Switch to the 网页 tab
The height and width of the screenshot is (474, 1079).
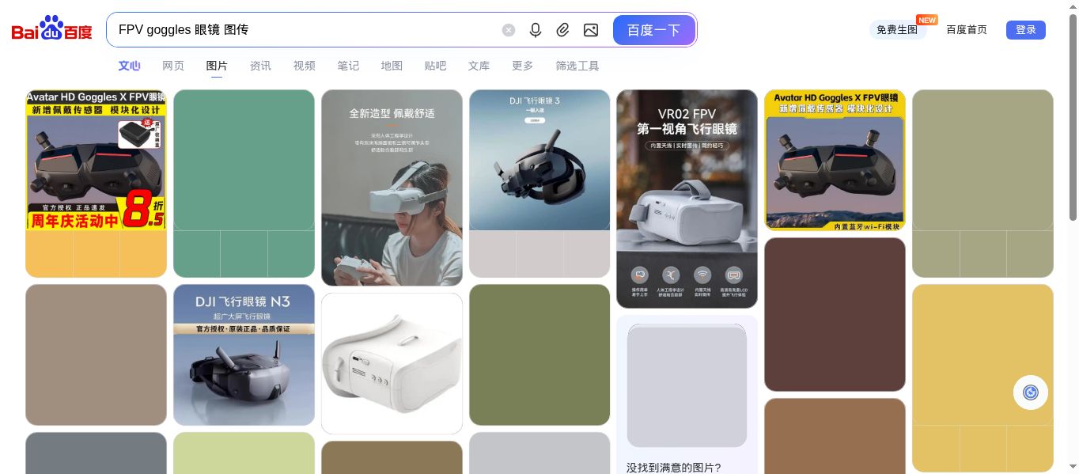pyautogui.click(x=173, y=66)
